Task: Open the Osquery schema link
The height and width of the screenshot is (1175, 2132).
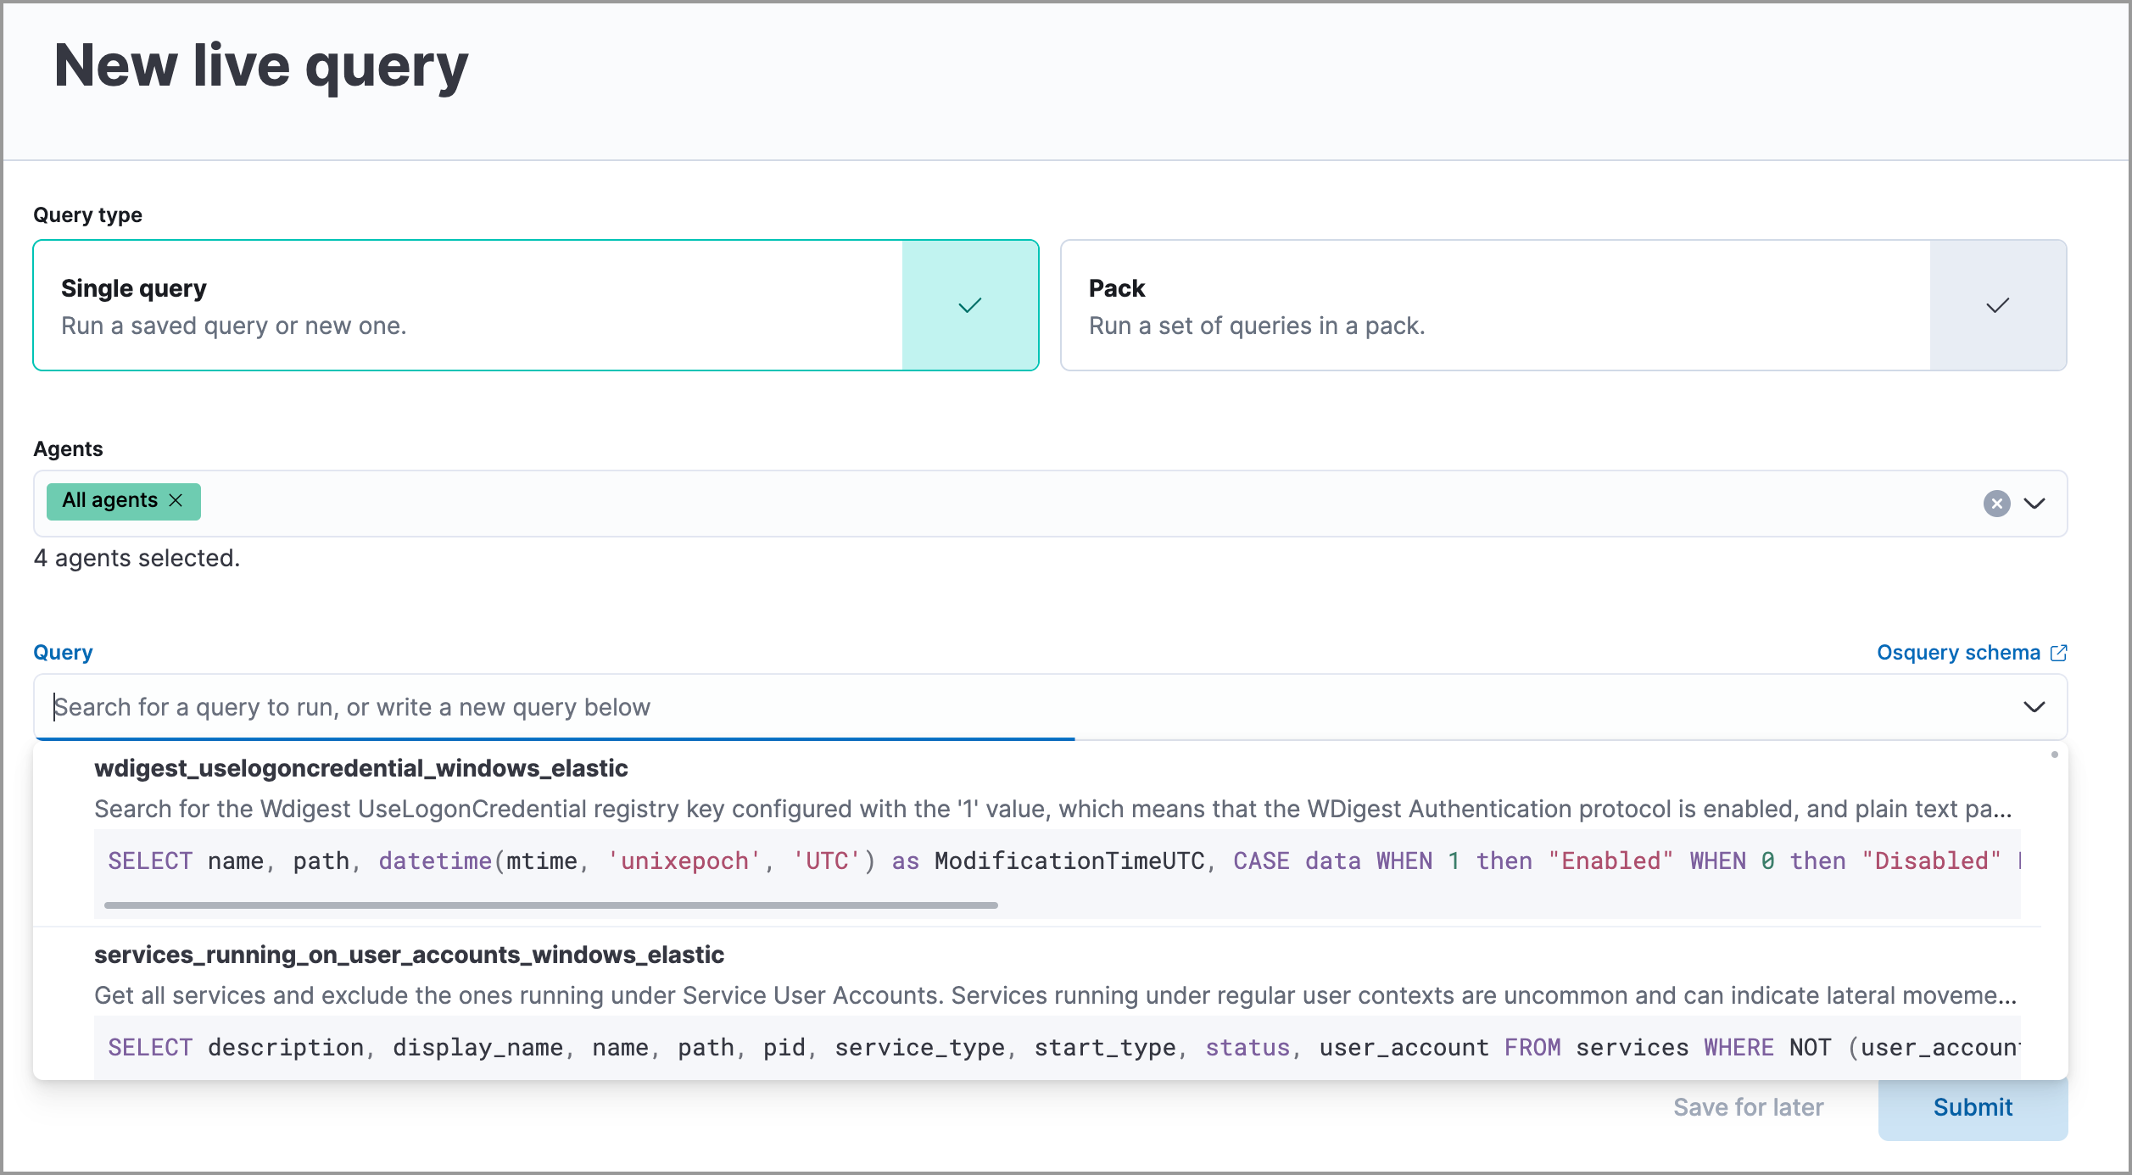Action: [1959, 652]
